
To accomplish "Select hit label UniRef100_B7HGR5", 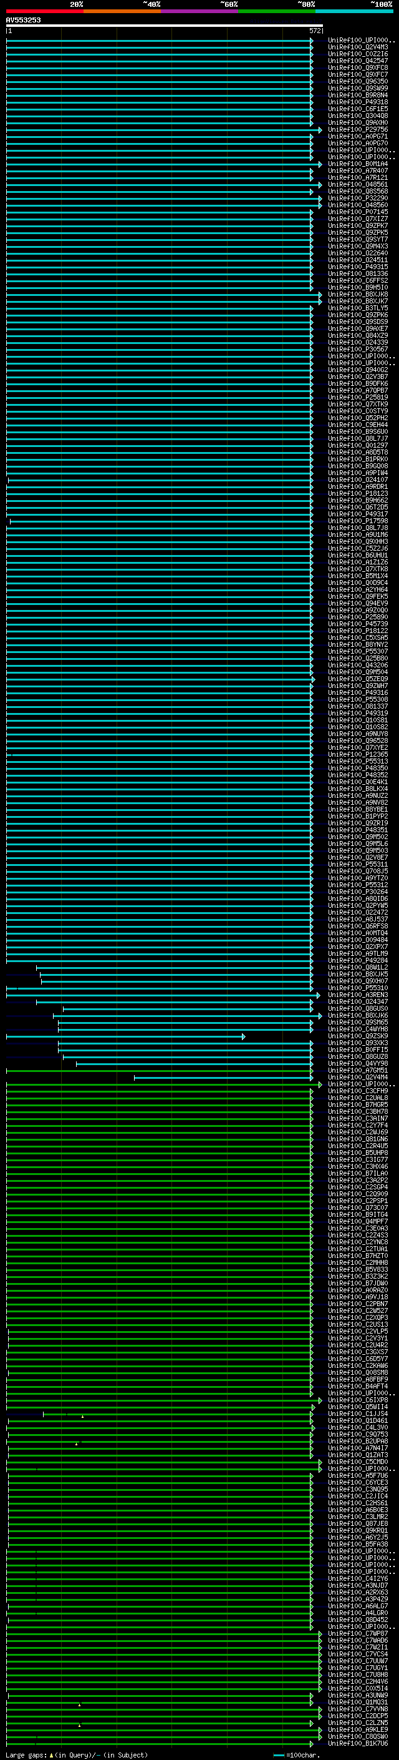I will (x=358, y=1104).
